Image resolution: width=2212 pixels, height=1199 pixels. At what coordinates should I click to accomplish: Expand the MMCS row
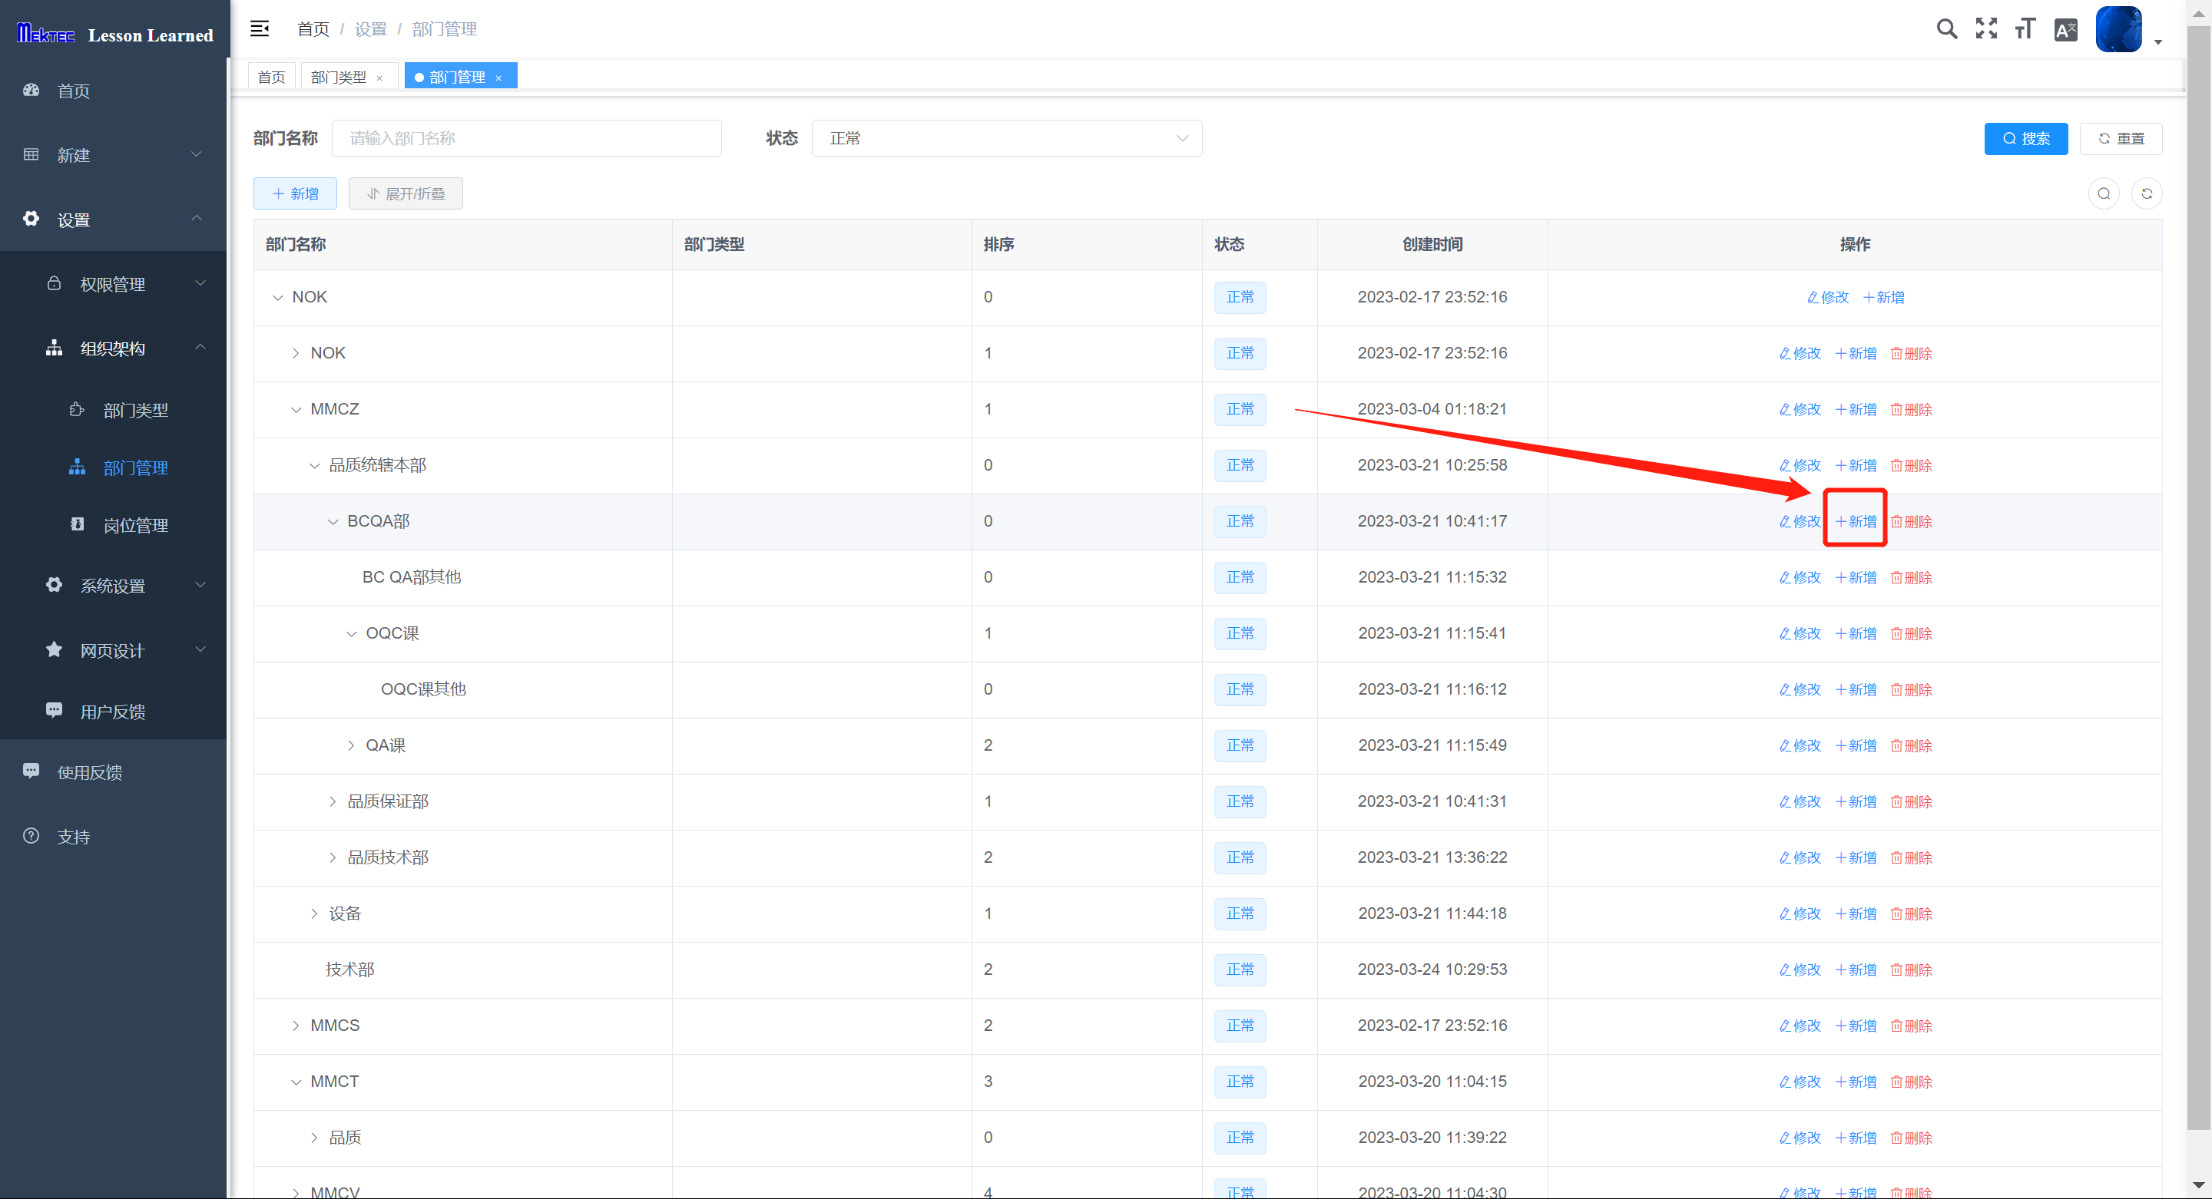(296, 1026)
